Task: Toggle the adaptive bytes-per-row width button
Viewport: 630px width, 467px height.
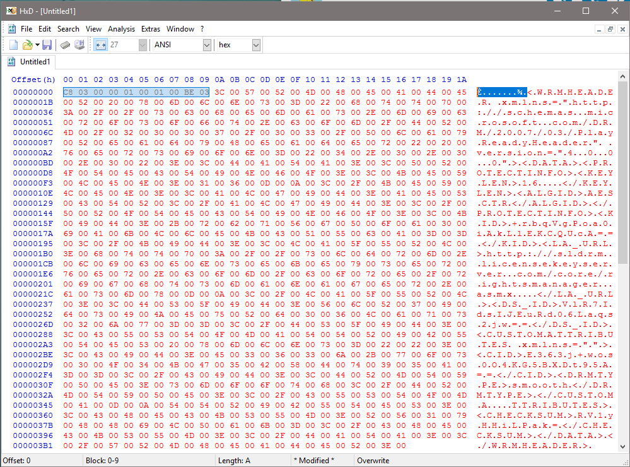Action: tap(100, 45)
